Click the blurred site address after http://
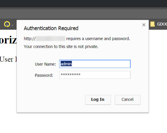This screenshot has width=167, height=133. [50, 38]
